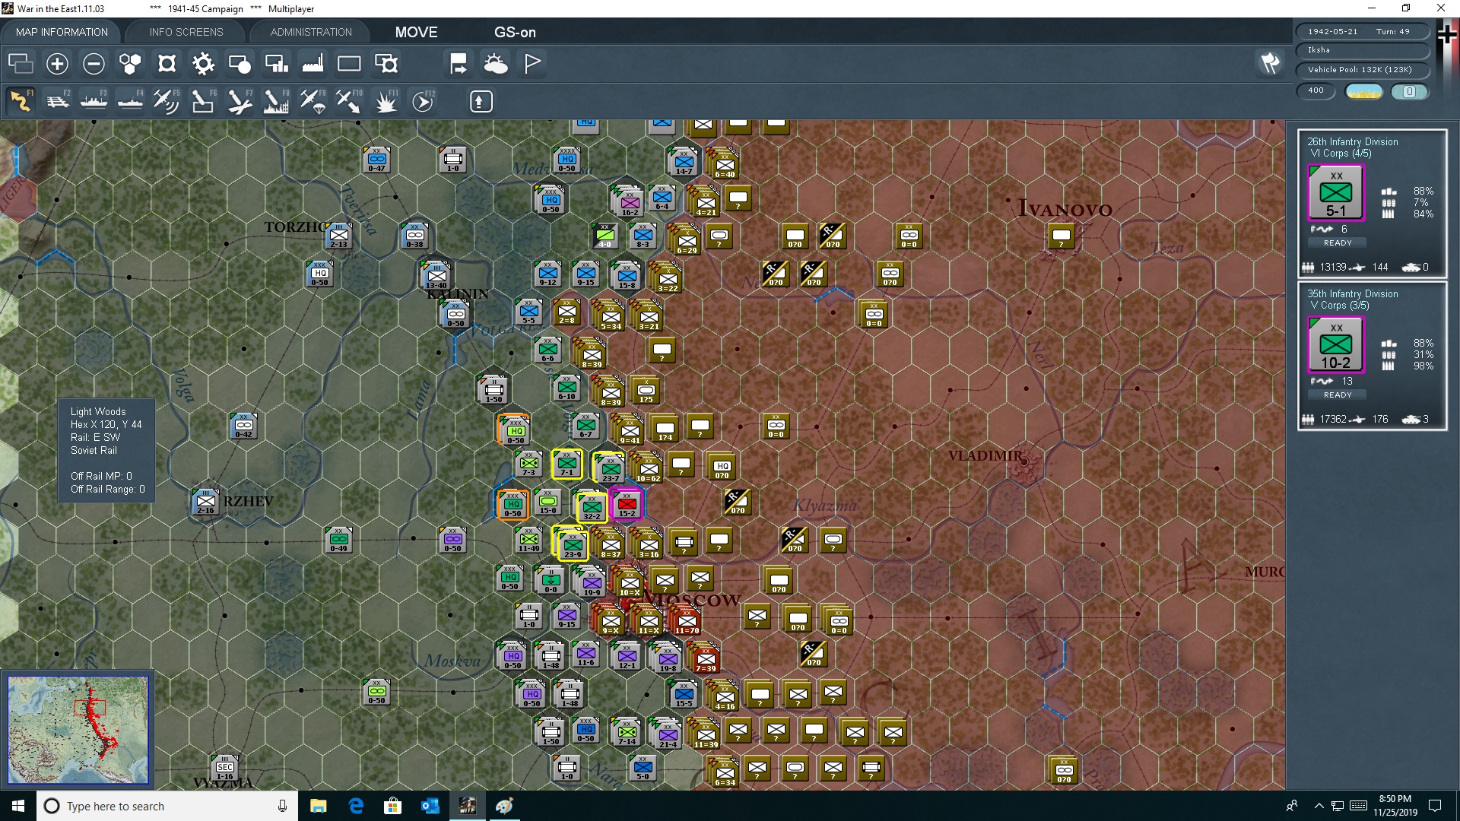Screen dimensions: 1460x821
Task: Click the F12 end turn arrow icon
Action: [423, 101]
